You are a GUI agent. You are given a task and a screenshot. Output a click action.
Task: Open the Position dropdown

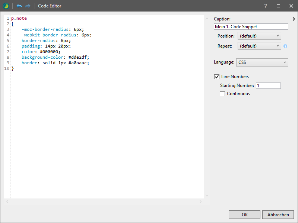click(259, 36)
